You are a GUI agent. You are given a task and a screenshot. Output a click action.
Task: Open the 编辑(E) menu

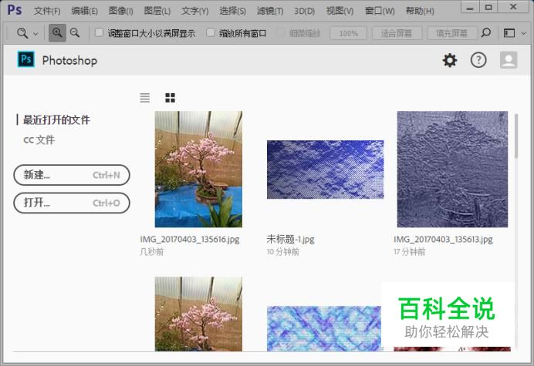(84, 11)
